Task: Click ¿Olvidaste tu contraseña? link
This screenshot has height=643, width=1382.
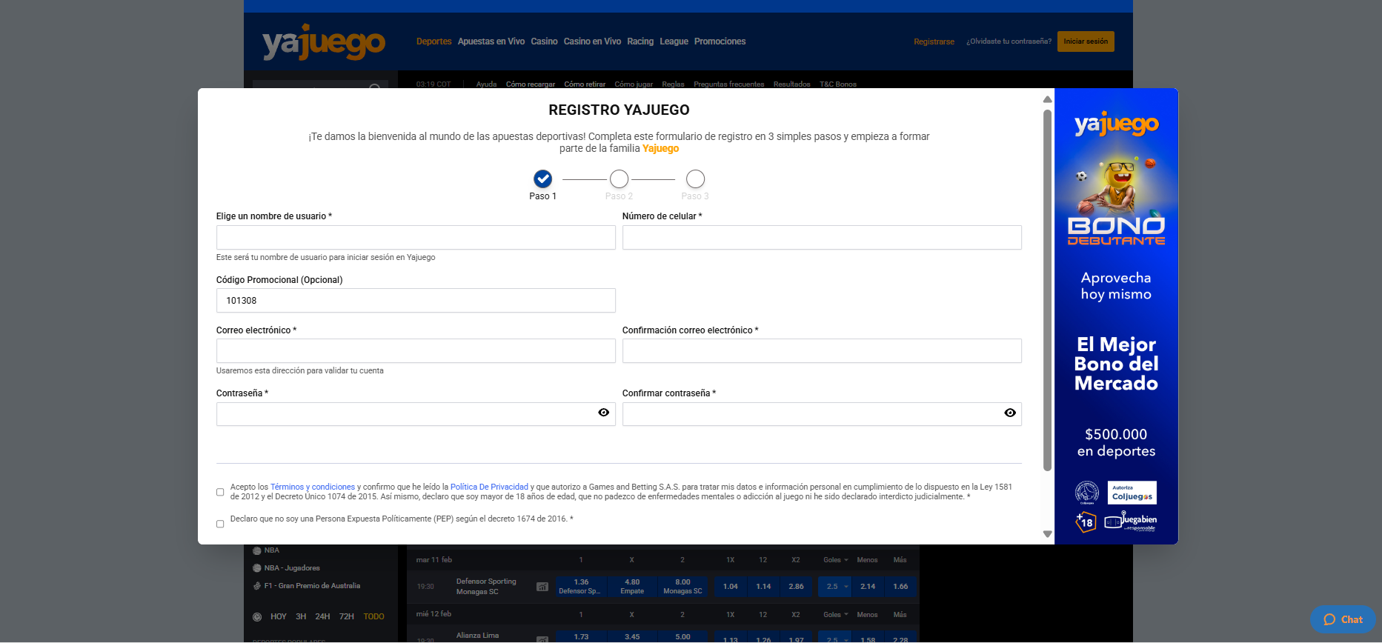Action: [1009, 41]
